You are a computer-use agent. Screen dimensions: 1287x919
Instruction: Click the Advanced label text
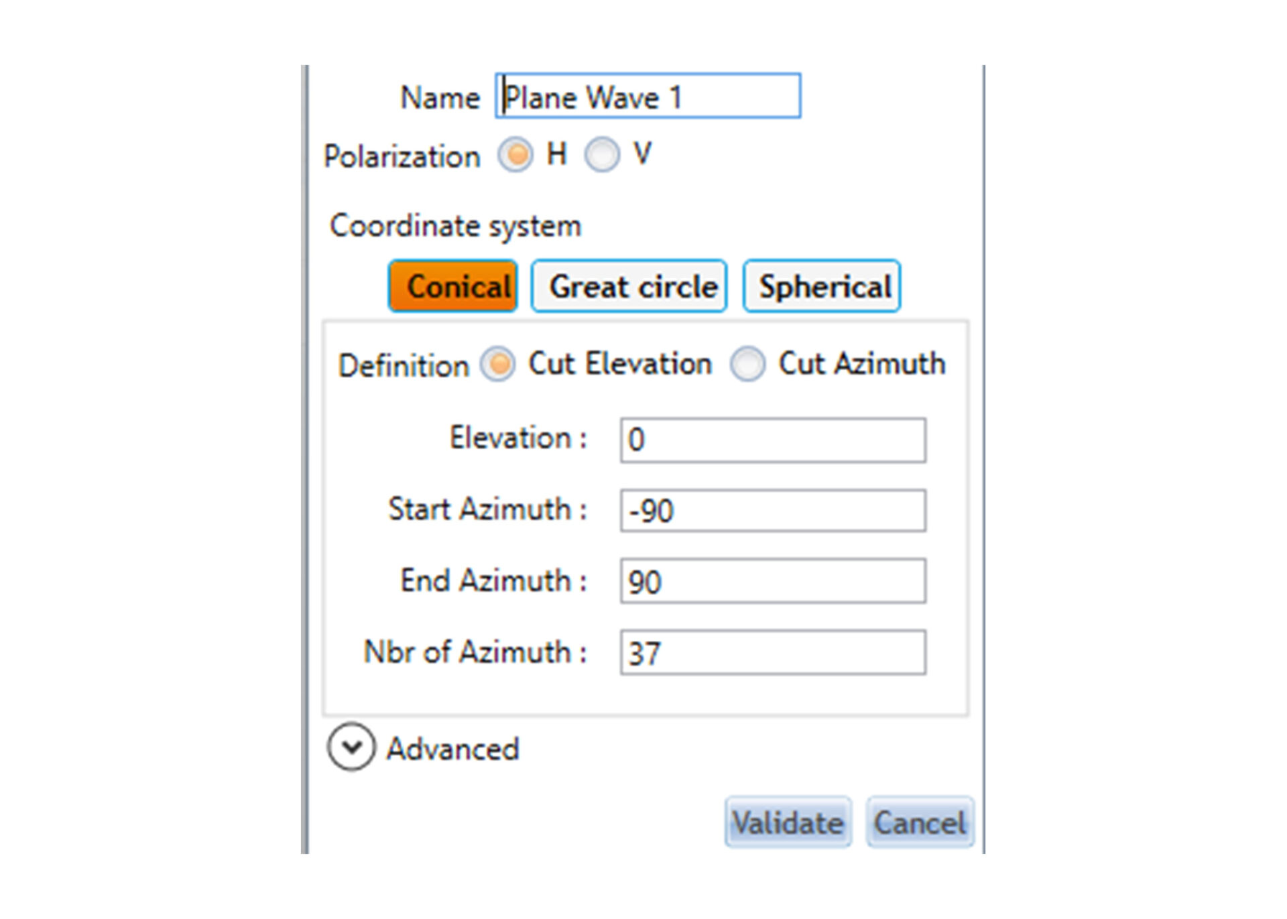click(x=453, y=749)
